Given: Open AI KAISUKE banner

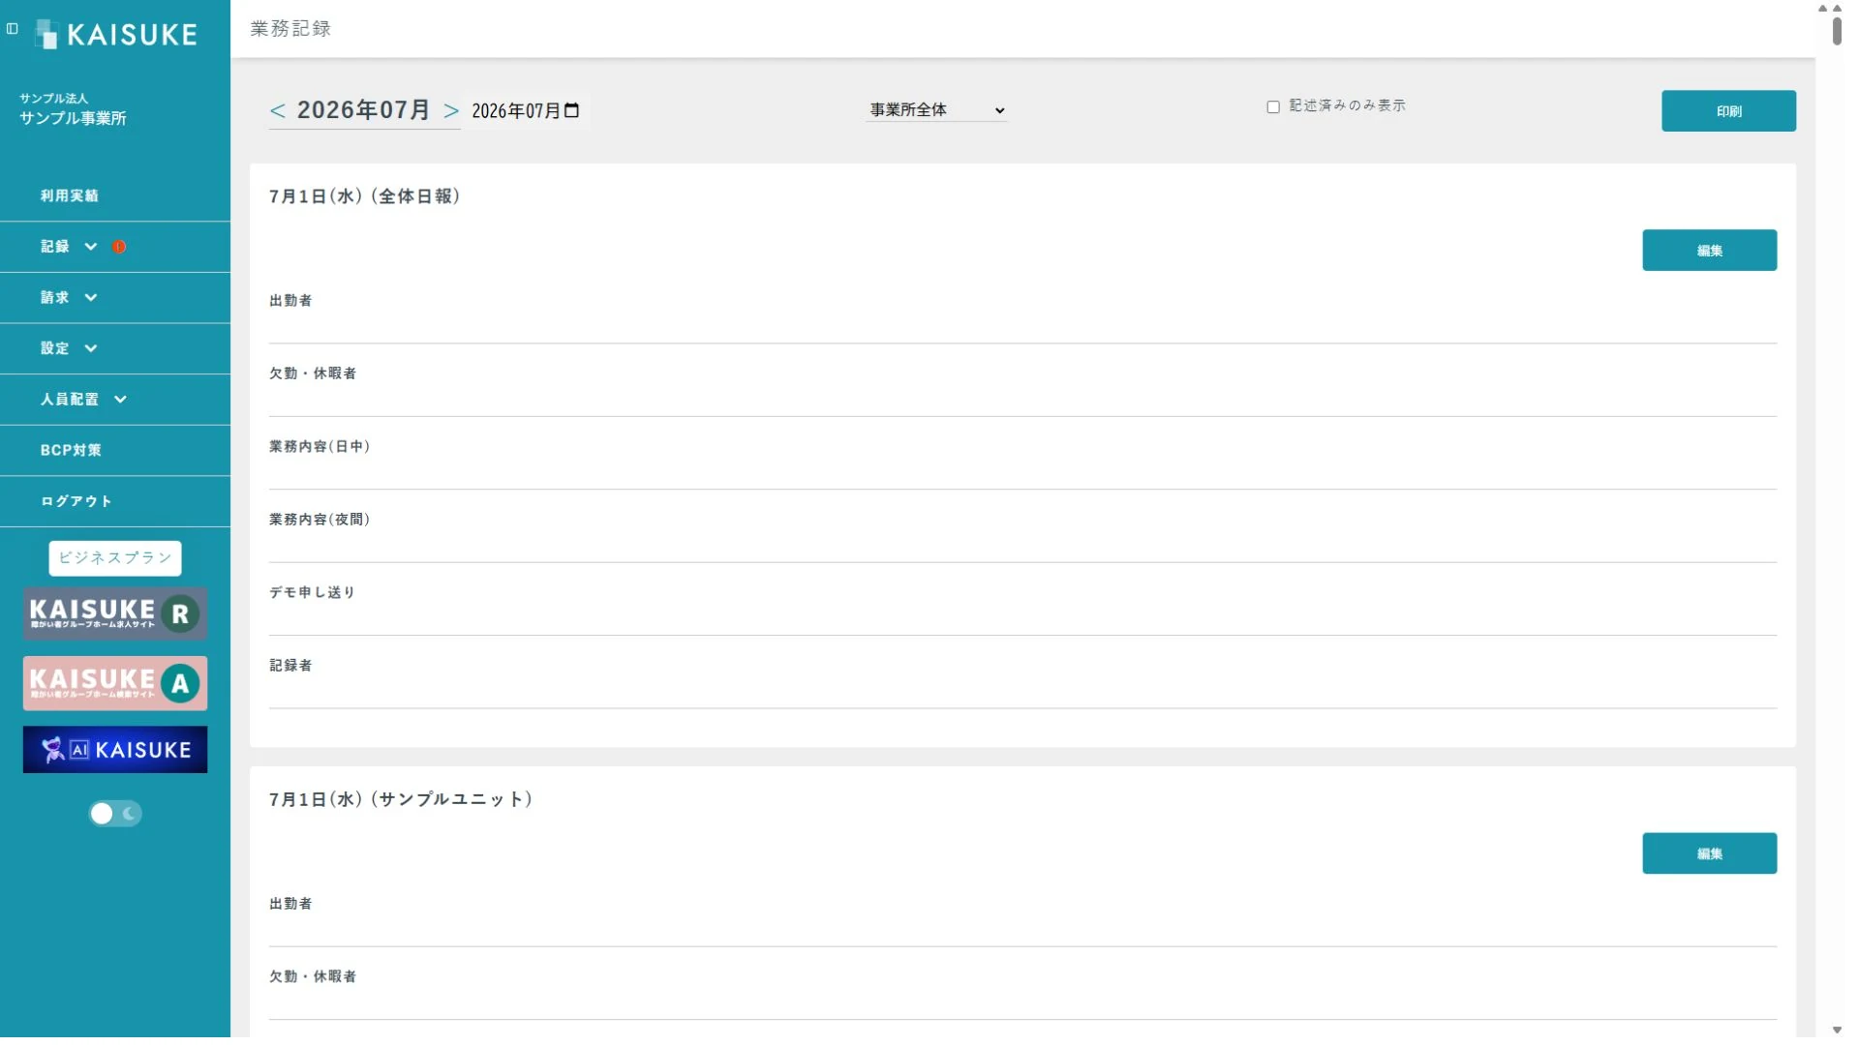Looking at the screenshot, I should click(x=115, y=750).
